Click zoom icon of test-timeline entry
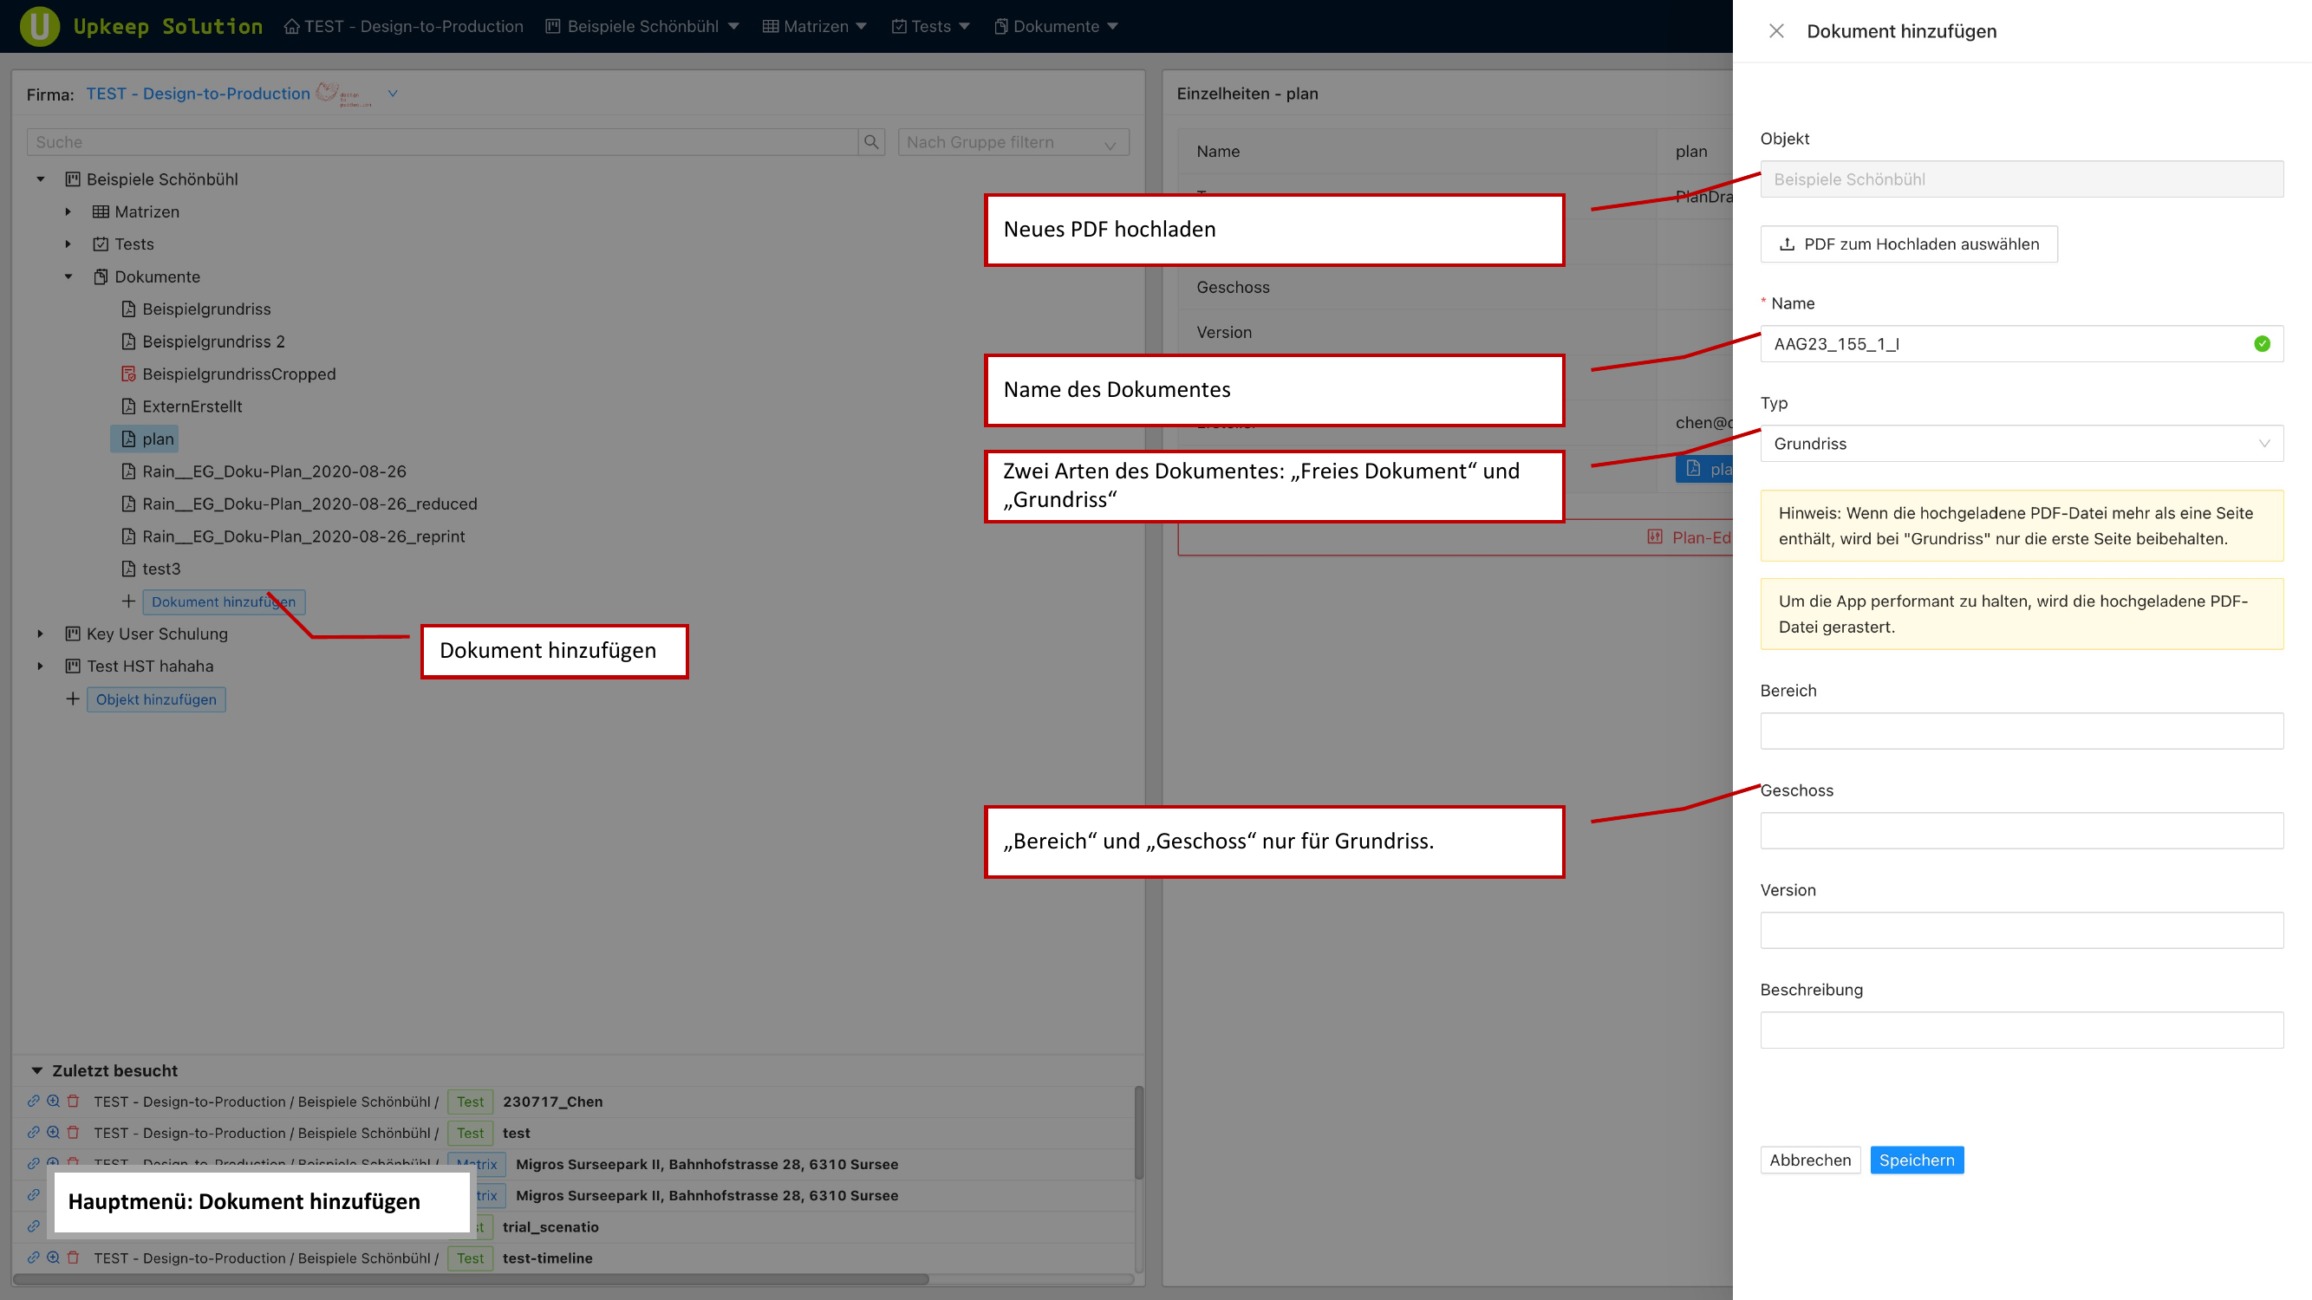This screenshot has width=2312, height=1300. pos(53,1258)
